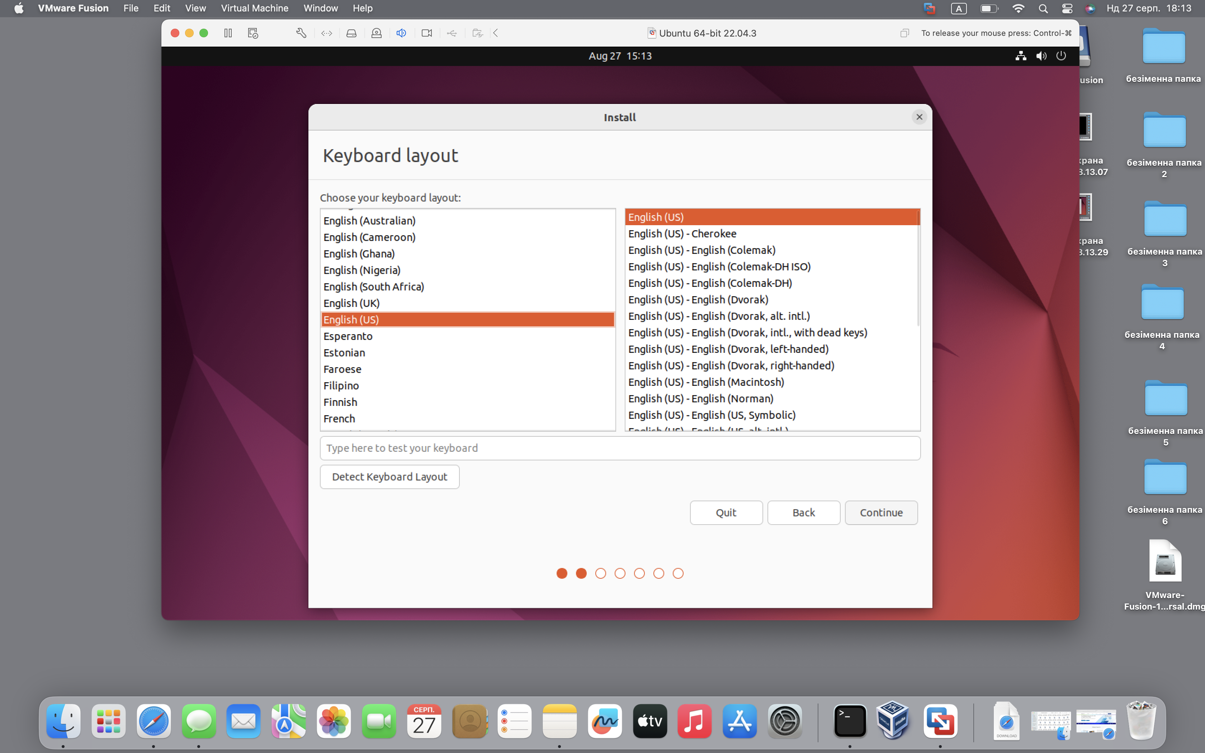The height and width of the screenshot is (753, 1205).
Task: Collapse the toolbar devices with the left chevron
Action: 496,33
